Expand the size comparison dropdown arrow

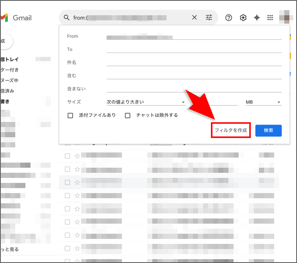point(183,102)
